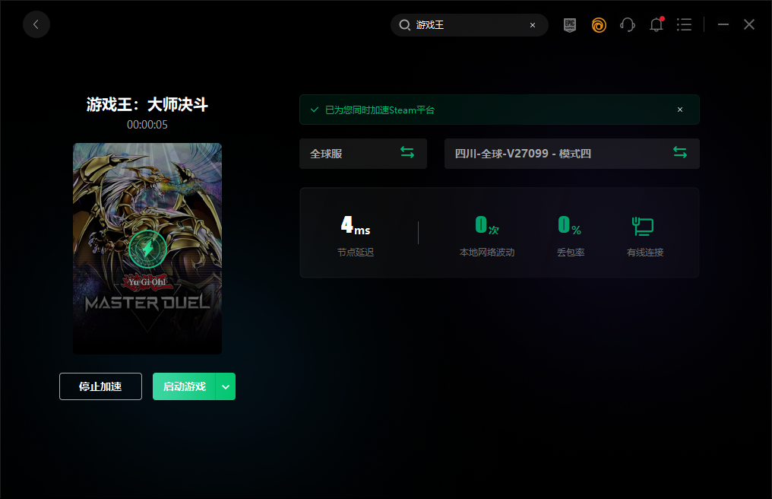772x499 pixels.
Task: Click into the 游戏王 search field
Action: coord(470,24)
